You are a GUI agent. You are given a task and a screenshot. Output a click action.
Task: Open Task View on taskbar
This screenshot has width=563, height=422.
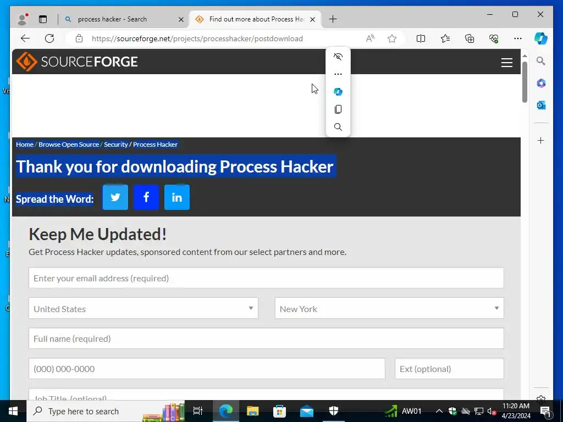click(198, 411)
